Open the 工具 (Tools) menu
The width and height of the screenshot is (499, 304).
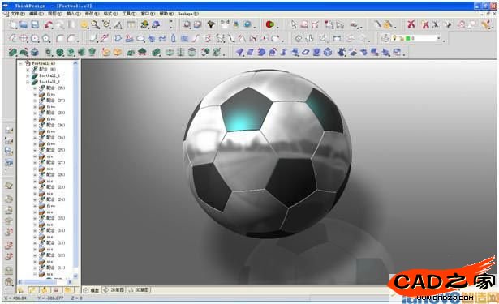coord(129,14)
